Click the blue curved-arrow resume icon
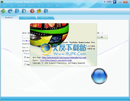Viewport: 130px width, 101px height. (x=10, y=11)
